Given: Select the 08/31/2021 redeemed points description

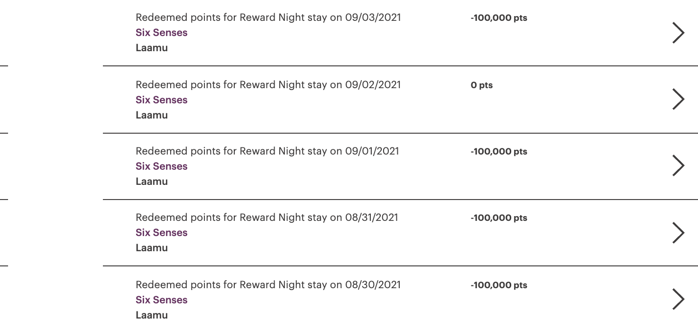Looking at the screenshot, I should click(267, 218).
